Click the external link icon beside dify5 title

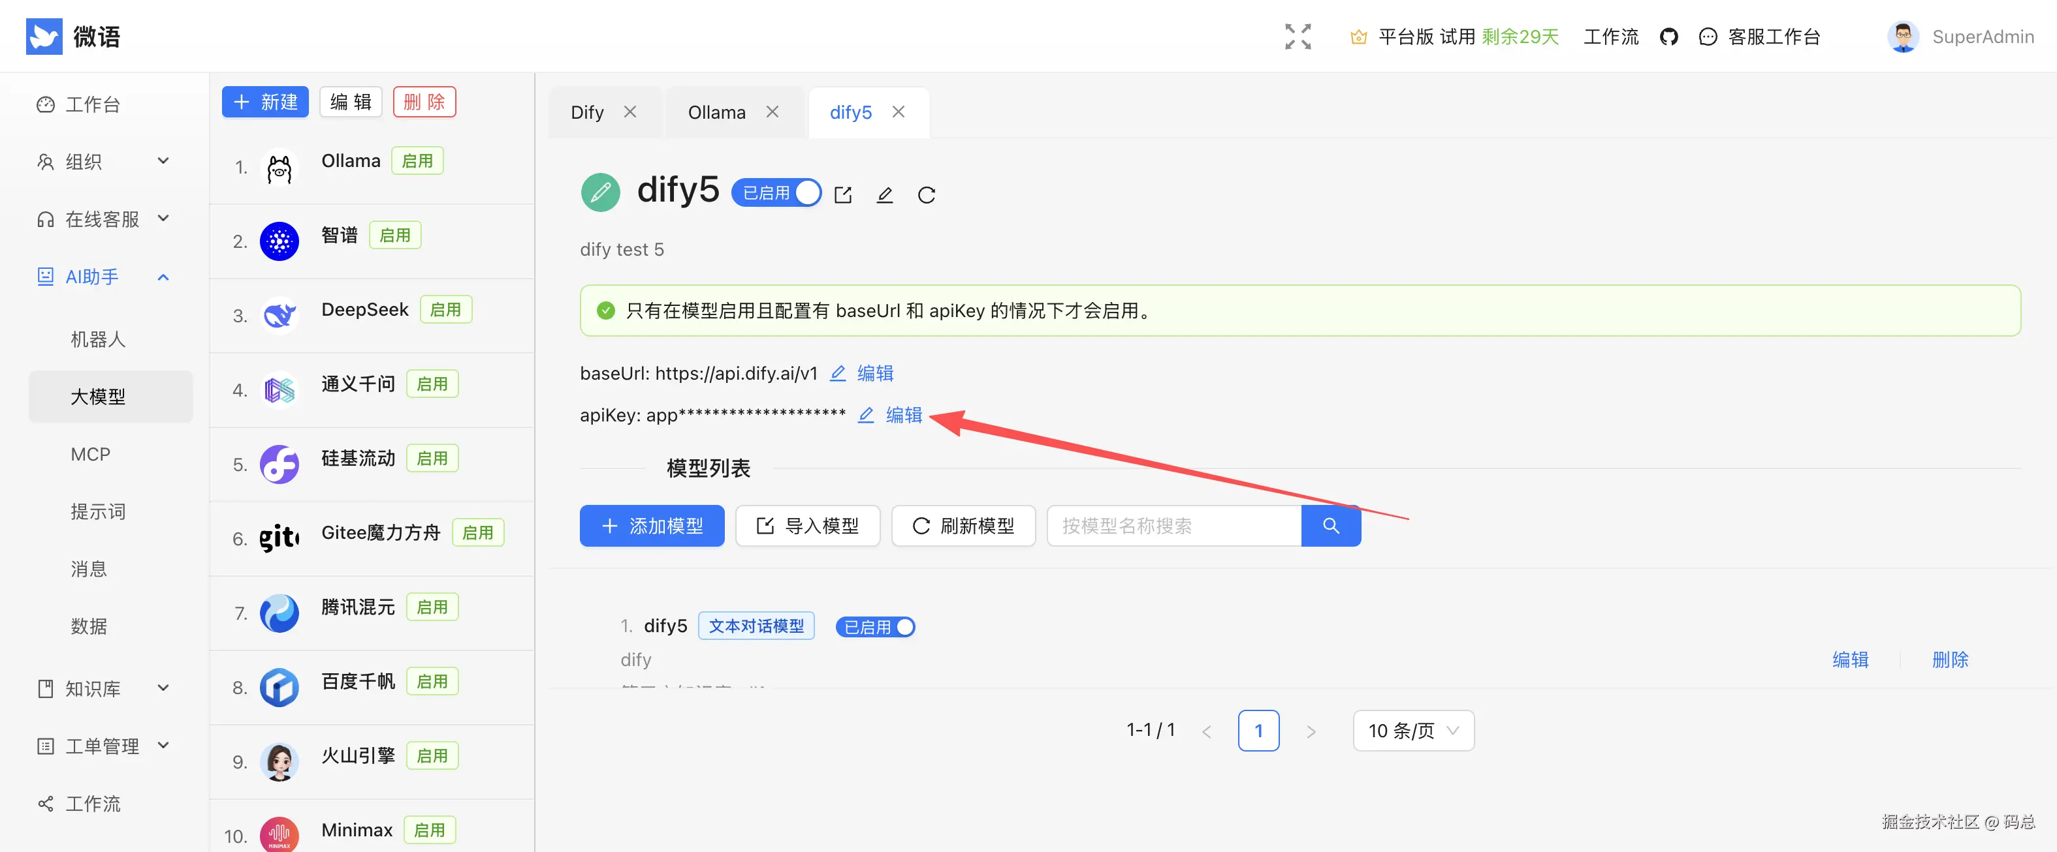click(843, 194)
